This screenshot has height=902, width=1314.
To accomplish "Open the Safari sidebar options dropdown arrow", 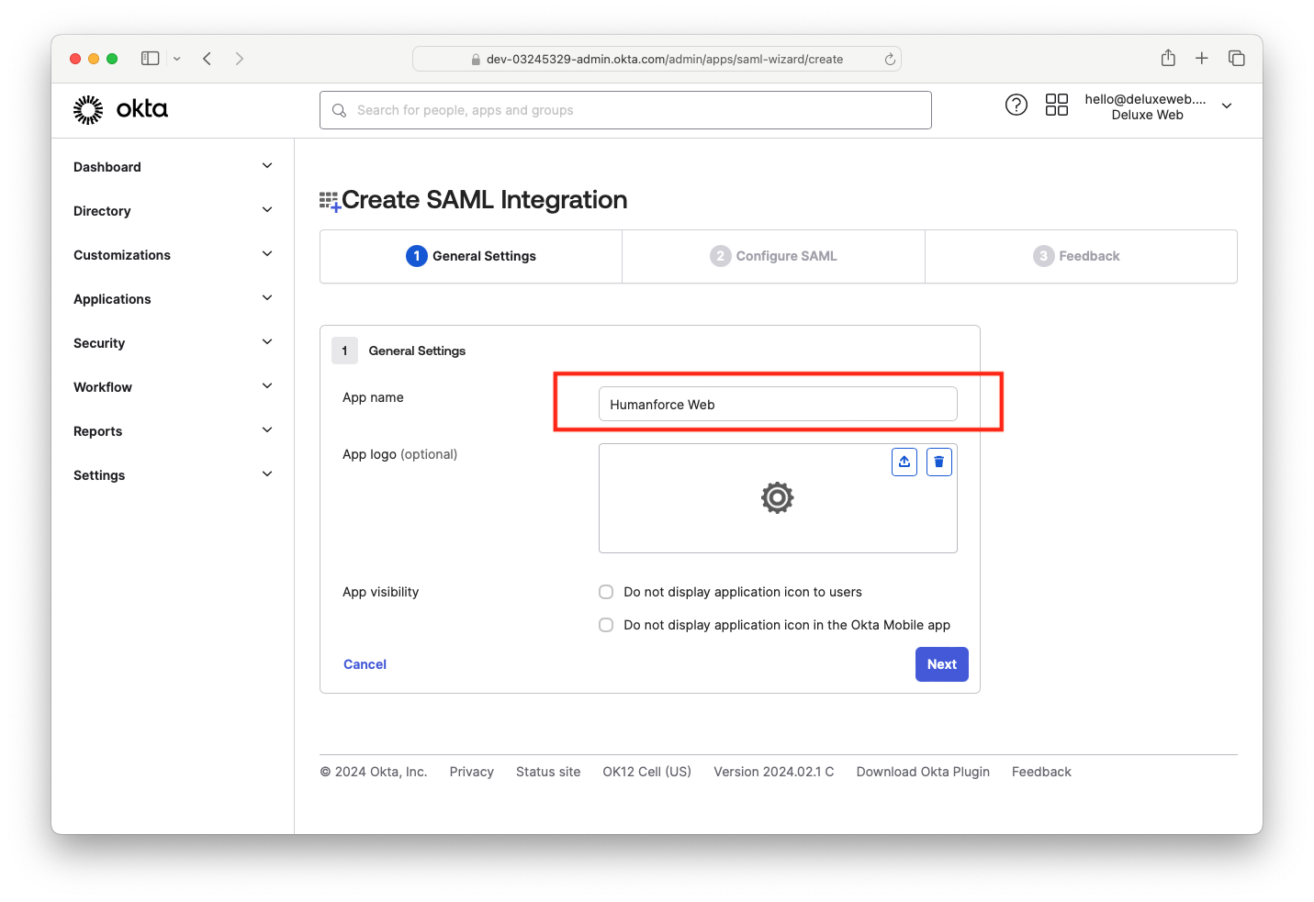I will (x=177, y=59).
